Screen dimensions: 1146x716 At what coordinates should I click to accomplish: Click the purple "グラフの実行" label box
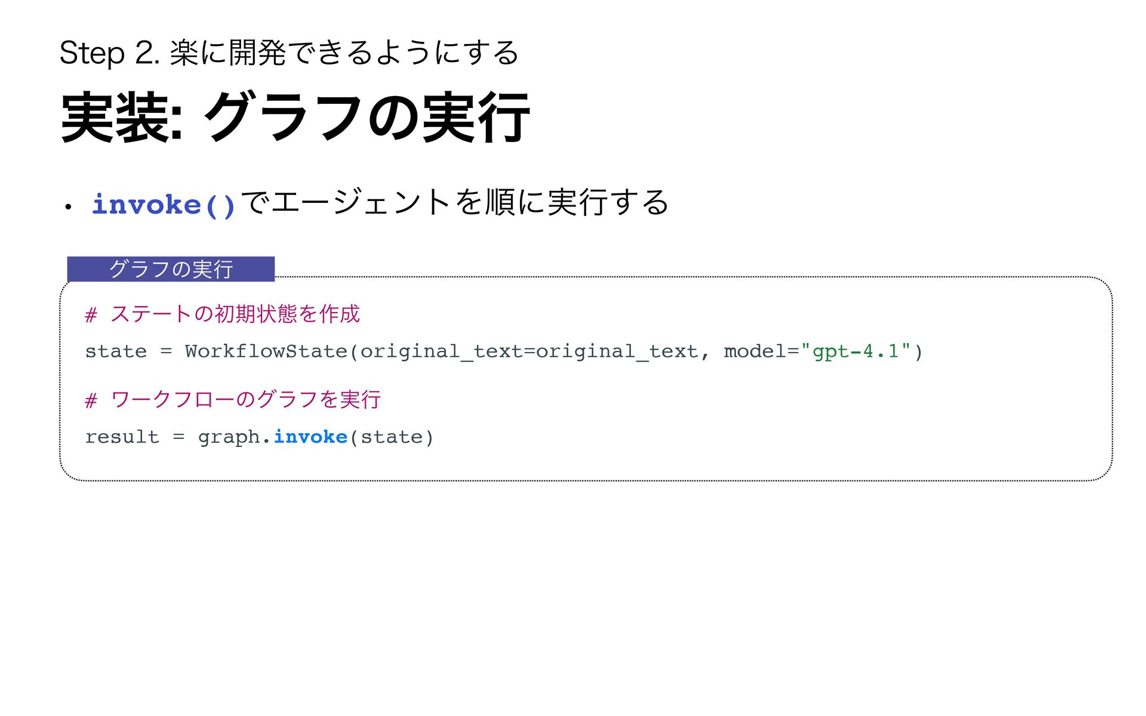pos(171,269)
